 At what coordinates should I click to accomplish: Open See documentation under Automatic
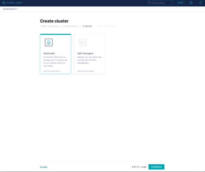coord(52,71)
